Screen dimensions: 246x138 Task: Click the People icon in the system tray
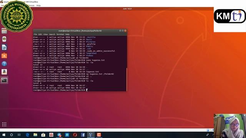coord(208,135)
